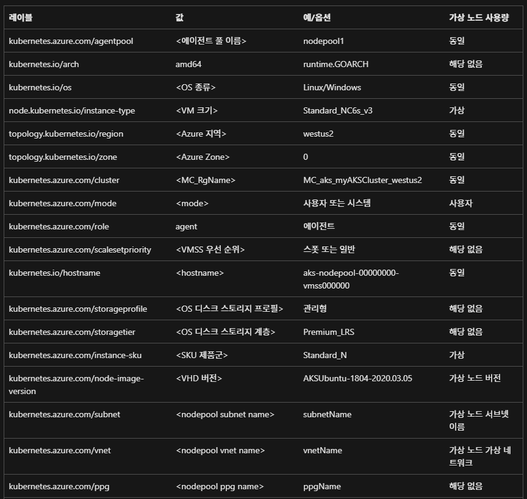Click the 'amd64' value cell

coord(188,64)
